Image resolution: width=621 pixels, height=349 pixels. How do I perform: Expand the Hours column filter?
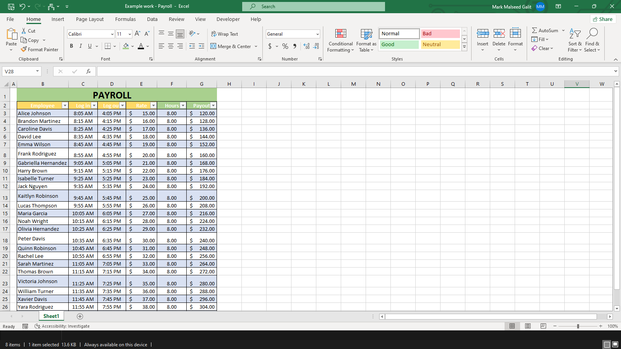(183, 105)
